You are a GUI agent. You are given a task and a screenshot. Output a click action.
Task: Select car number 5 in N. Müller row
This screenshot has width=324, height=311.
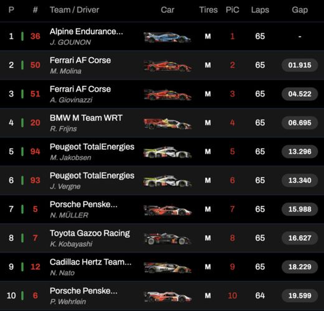(x=36, y=209)
